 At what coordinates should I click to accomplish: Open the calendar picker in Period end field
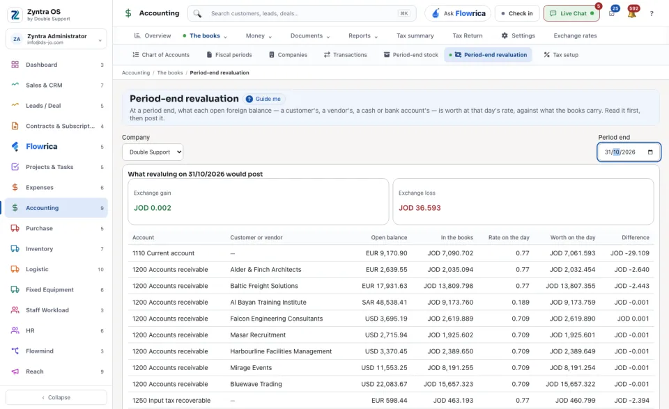[x=650, y=152]
